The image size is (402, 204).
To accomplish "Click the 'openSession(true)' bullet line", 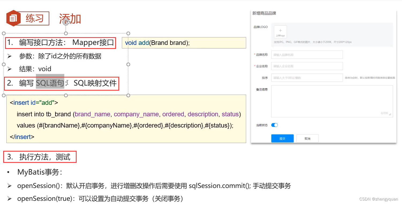I will point(95,199).
